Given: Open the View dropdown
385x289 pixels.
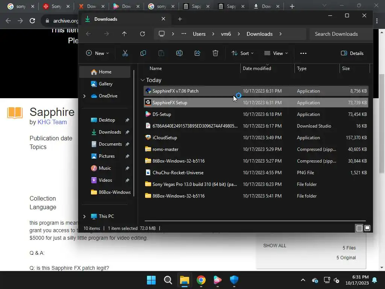Looking at the screenshot, I should 276,53.
